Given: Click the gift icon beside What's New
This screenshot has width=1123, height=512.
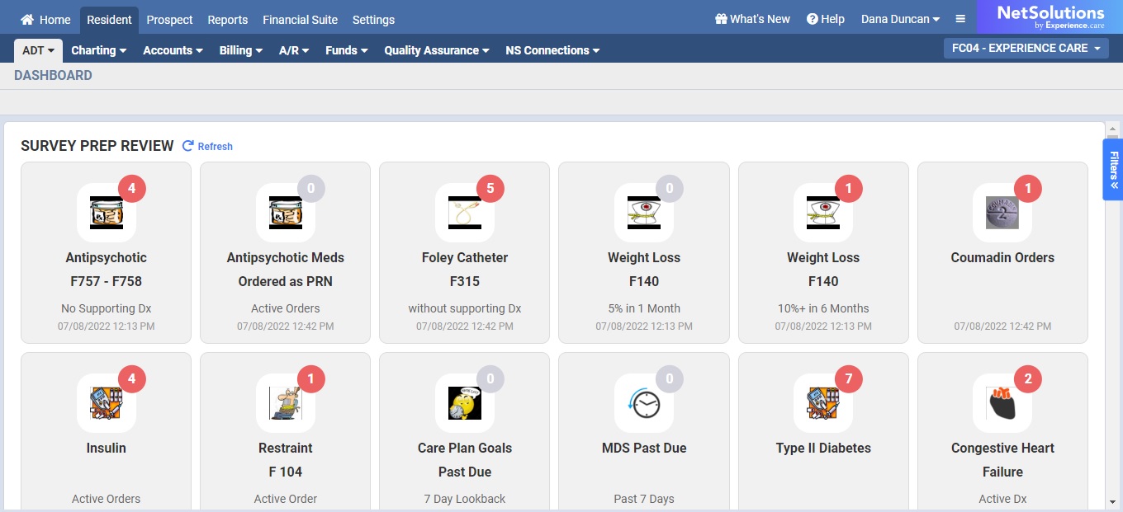Looking at the screenshot, I should (721, 19).
